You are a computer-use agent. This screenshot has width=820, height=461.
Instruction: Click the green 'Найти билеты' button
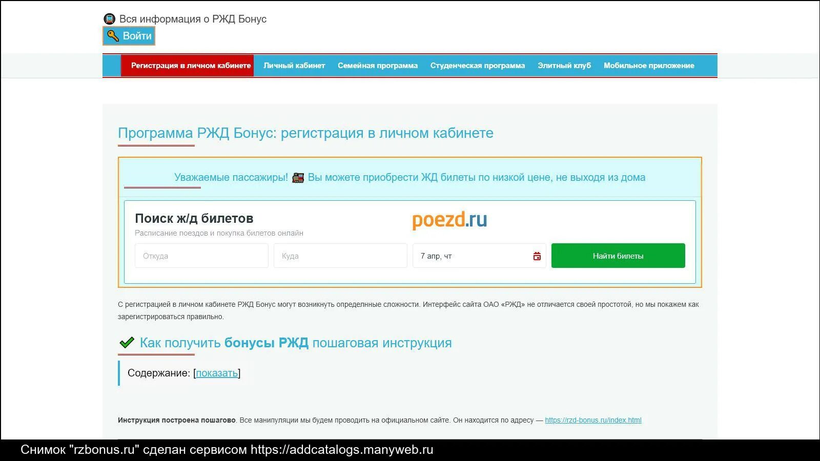tap(618, 256)
